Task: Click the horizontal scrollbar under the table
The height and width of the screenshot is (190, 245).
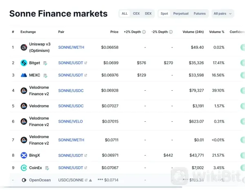Action: click(x=93, y=187)
